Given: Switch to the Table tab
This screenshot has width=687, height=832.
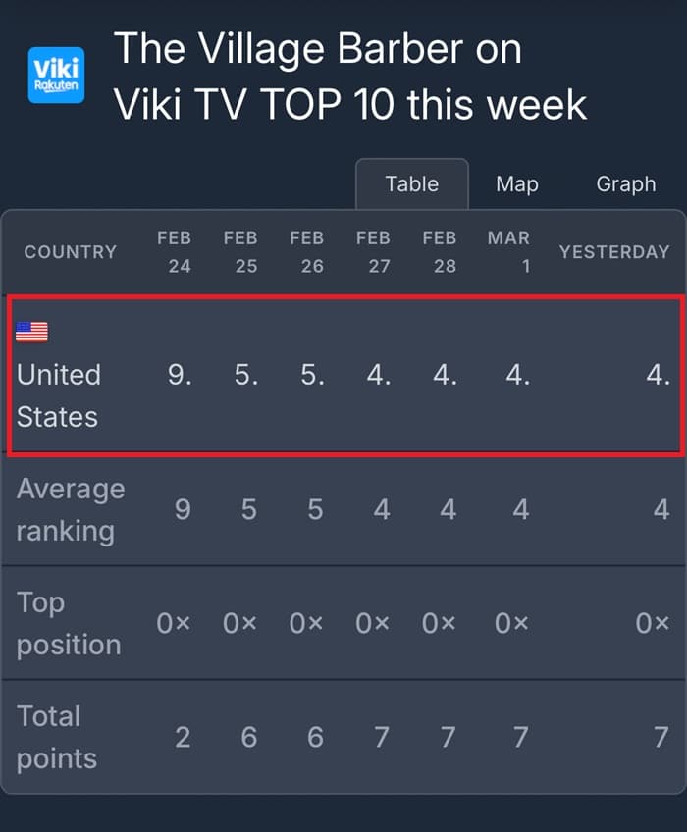Looking at the screenshot, I should point(411,184).
